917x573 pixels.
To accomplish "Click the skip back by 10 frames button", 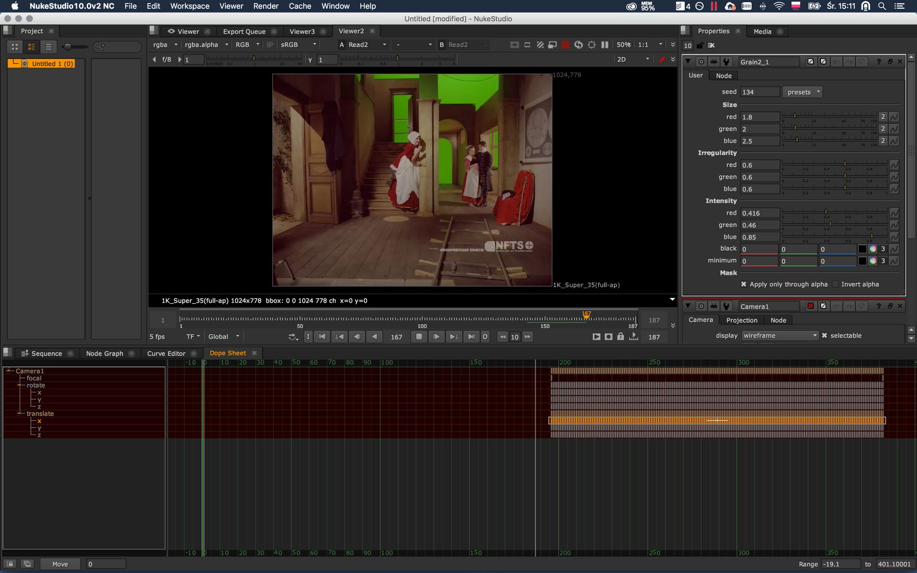I will [503, 336].
